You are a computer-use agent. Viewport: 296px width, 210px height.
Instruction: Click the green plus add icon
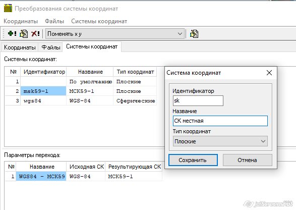[12, 34]
